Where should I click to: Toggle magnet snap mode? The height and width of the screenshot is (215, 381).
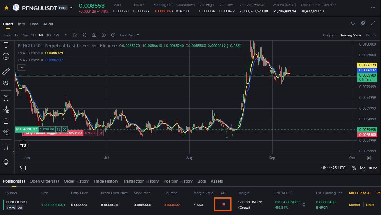tap(6, 98)
